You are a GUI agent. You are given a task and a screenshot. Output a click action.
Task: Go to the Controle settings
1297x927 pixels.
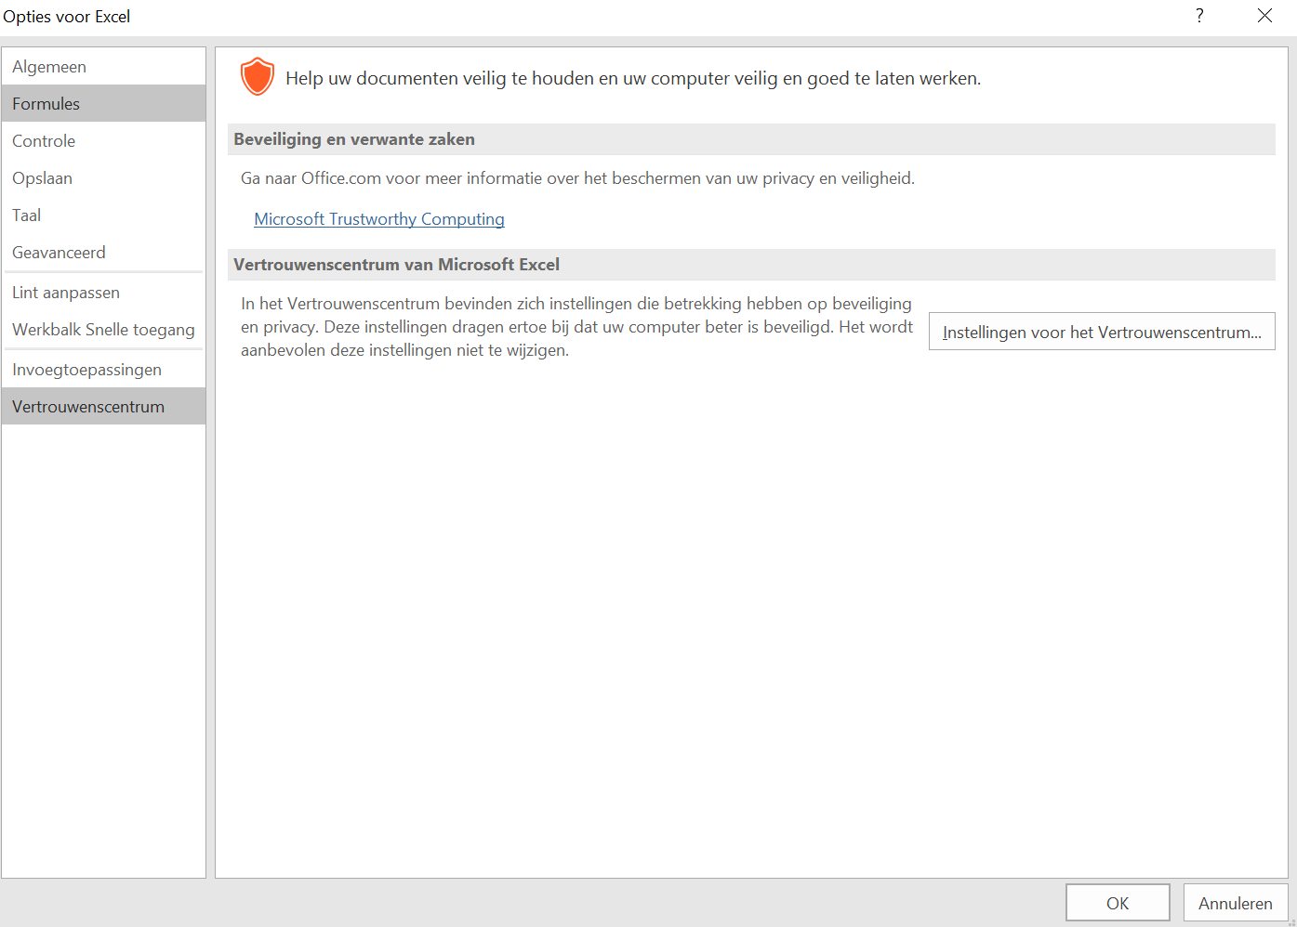[103, 141]
